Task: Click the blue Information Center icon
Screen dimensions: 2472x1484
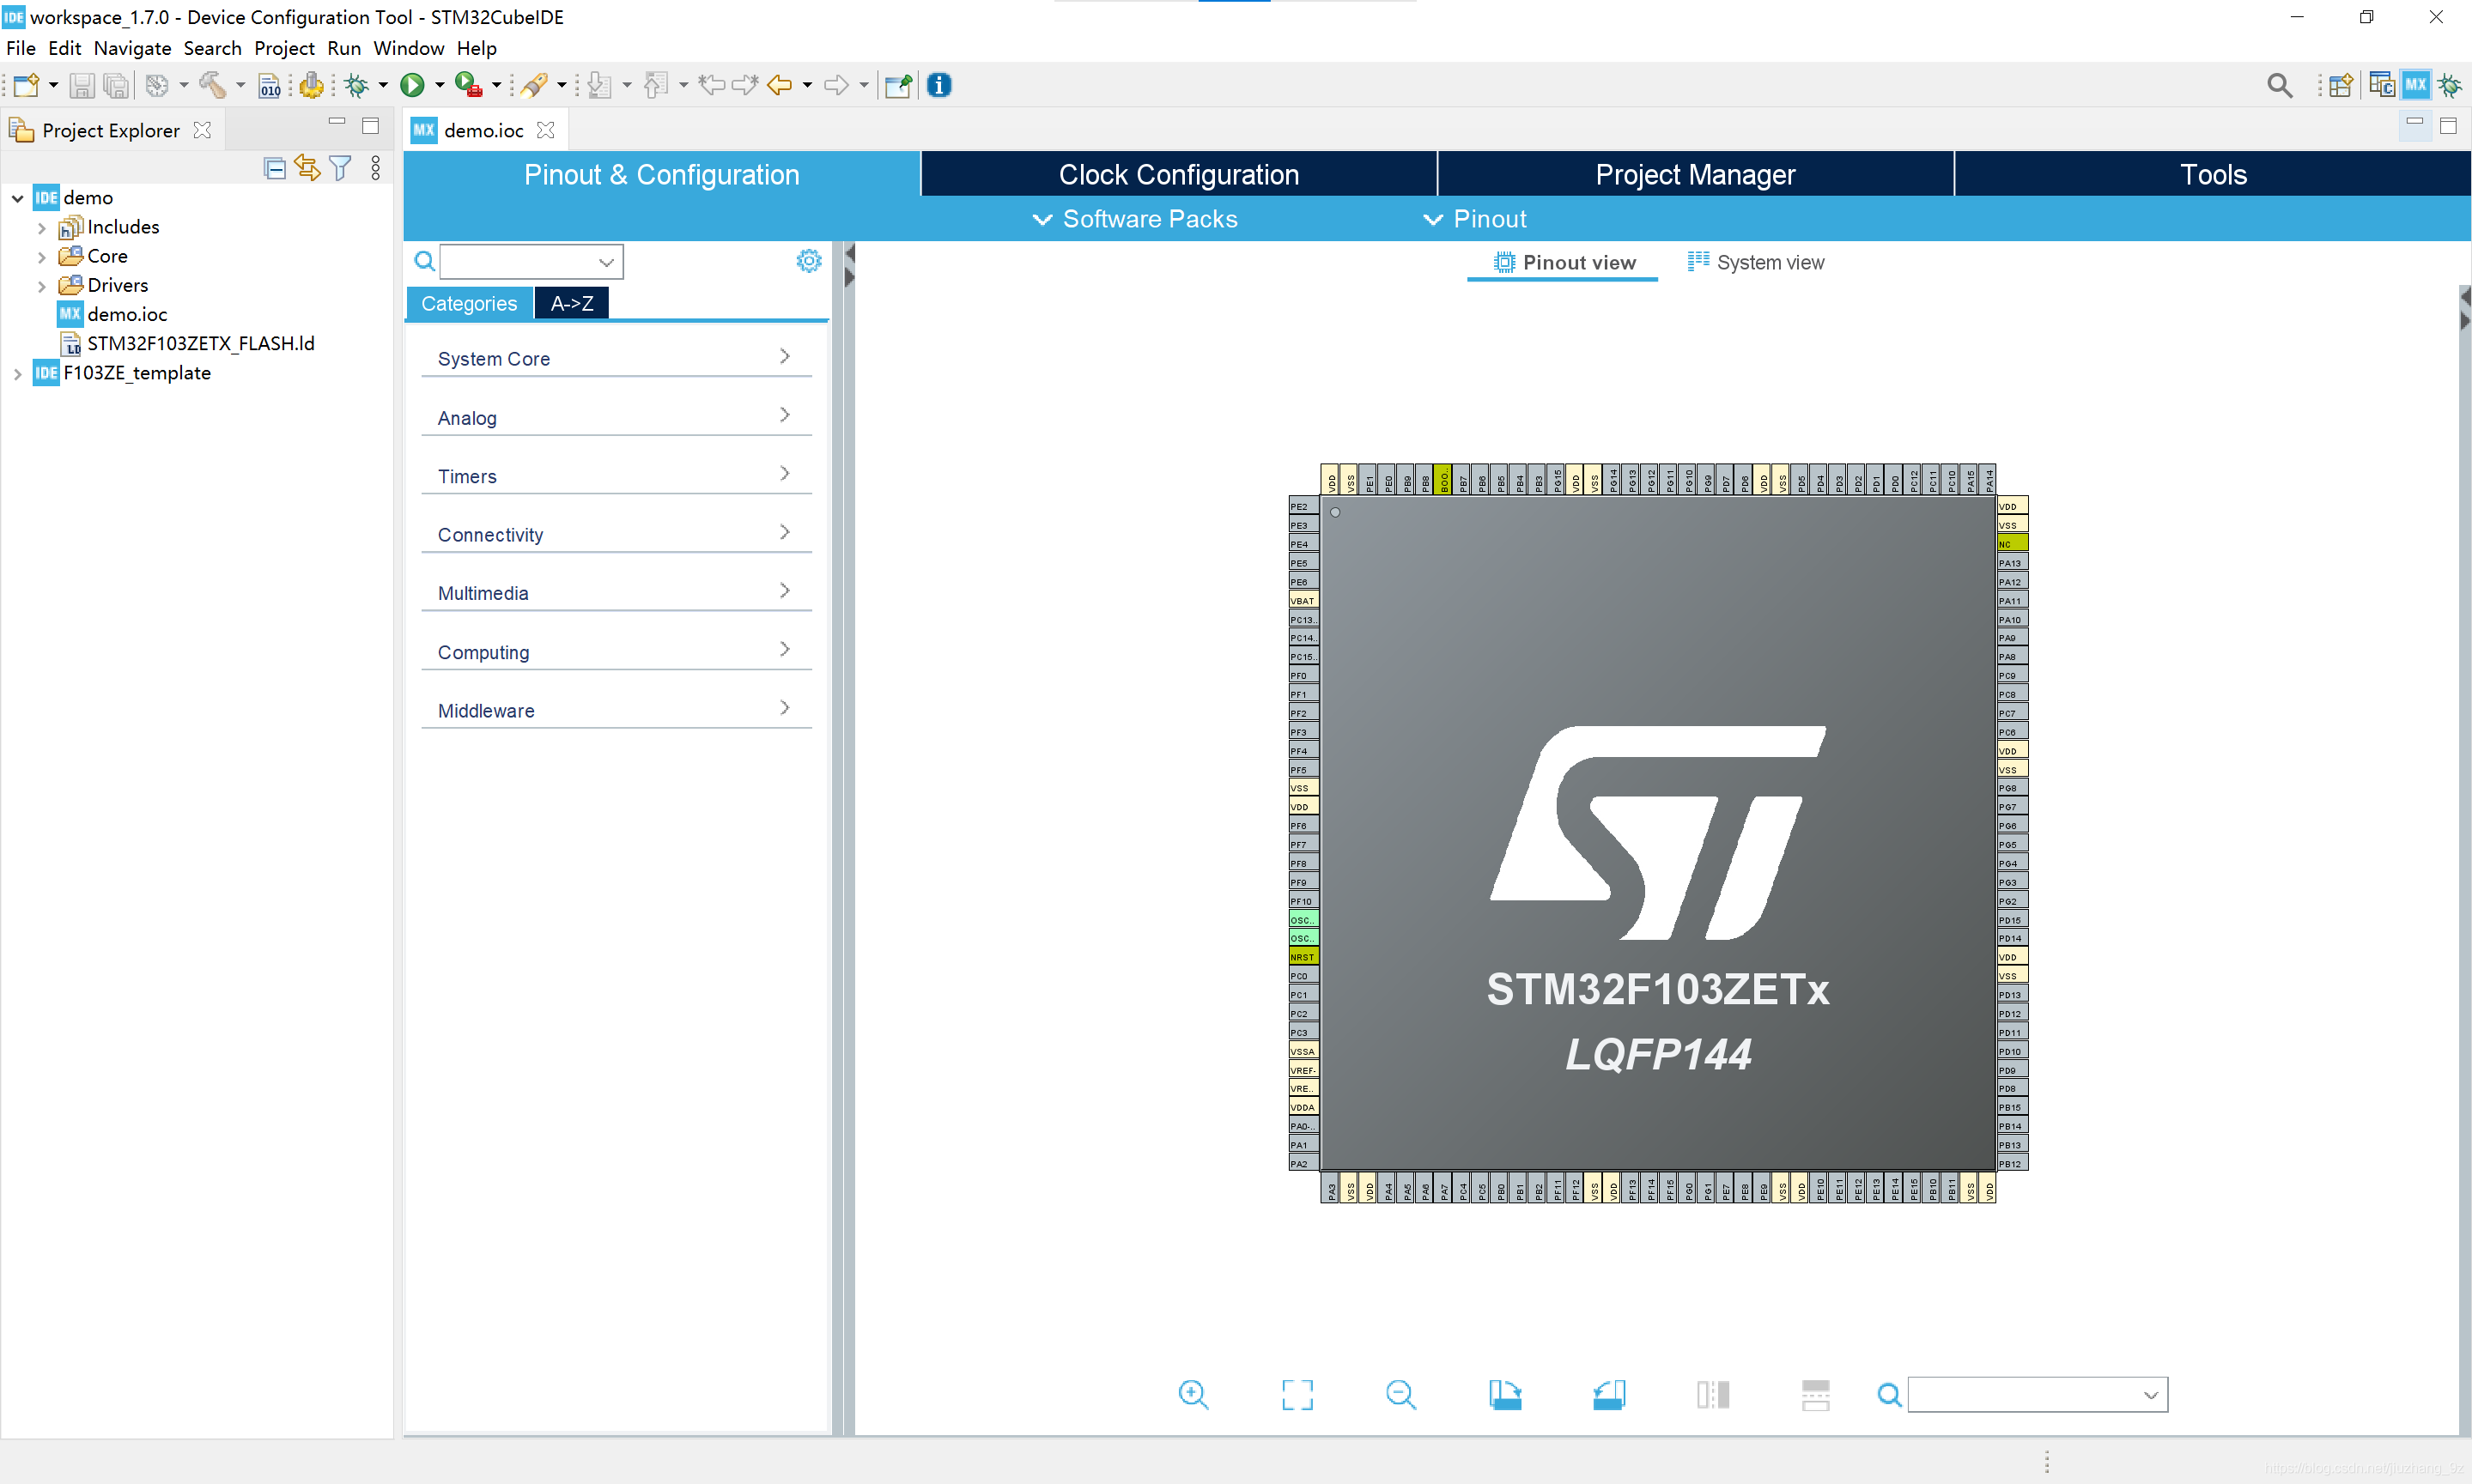Action: click(x=938, y=86)
